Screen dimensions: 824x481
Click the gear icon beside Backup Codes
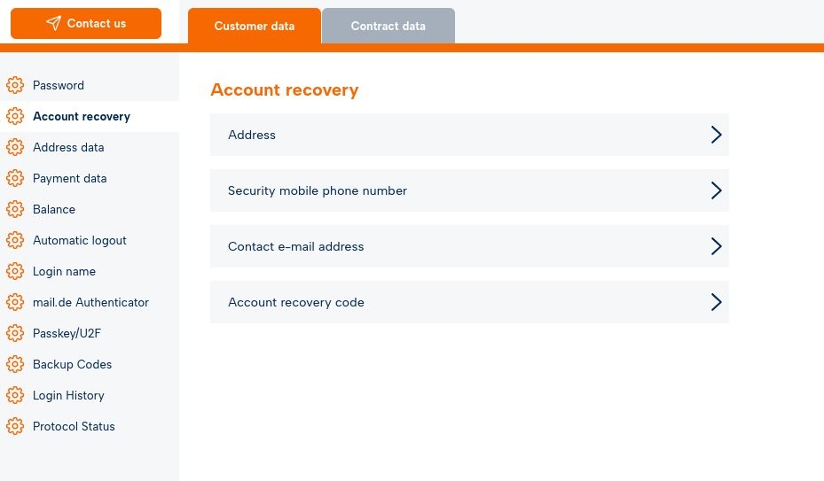pyautogui.click(x=15, y=364)
